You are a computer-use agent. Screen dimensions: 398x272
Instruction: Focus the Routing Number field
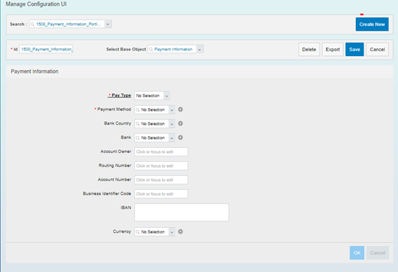coord(161,165)
